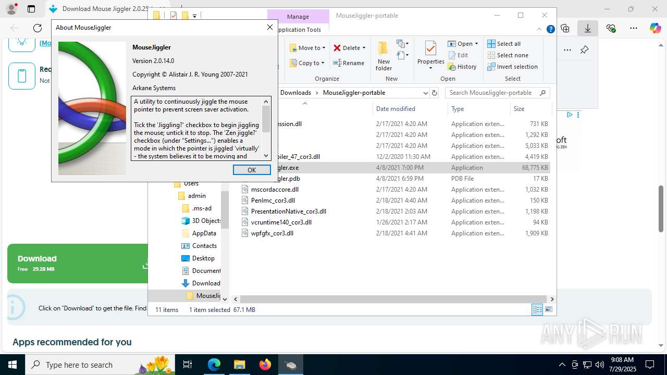Sort by Type column header

point(479,109)
